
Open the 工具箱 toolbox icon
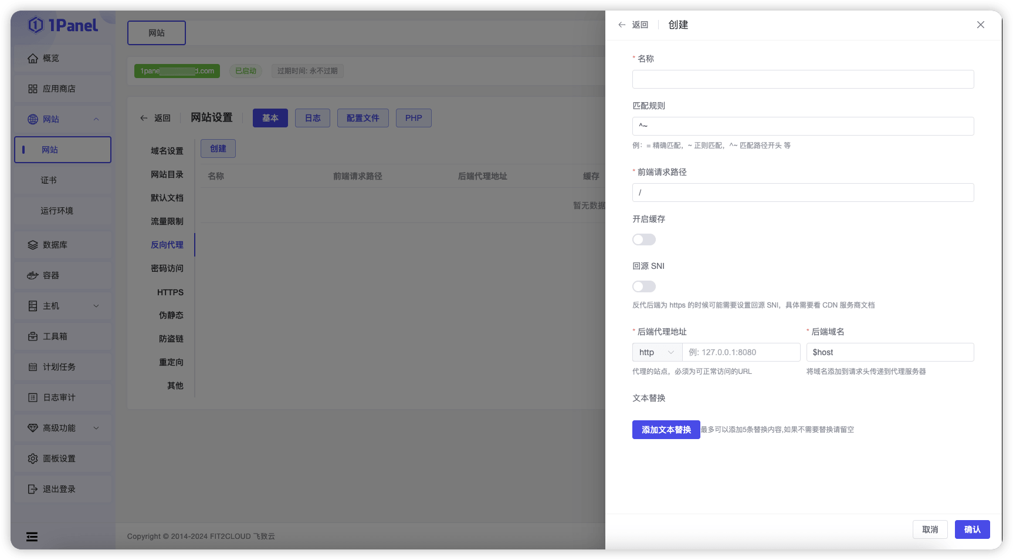click(33, 336)
